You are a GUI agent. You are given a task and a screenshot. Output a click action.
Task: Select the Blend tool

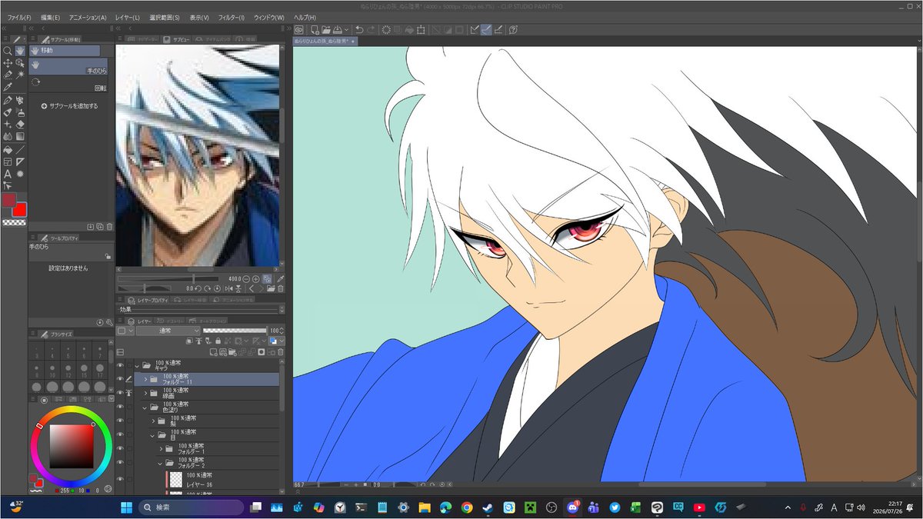click(x=8, y=136)
